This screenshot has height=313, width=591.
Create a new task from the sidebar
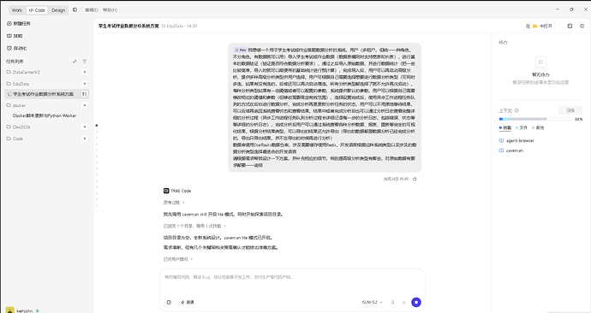tap(19, 23)
